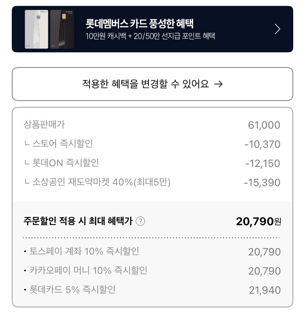Click the black Lotte card image
The width and height of the screenshot is (305, 314).
(x=62, y=29)
